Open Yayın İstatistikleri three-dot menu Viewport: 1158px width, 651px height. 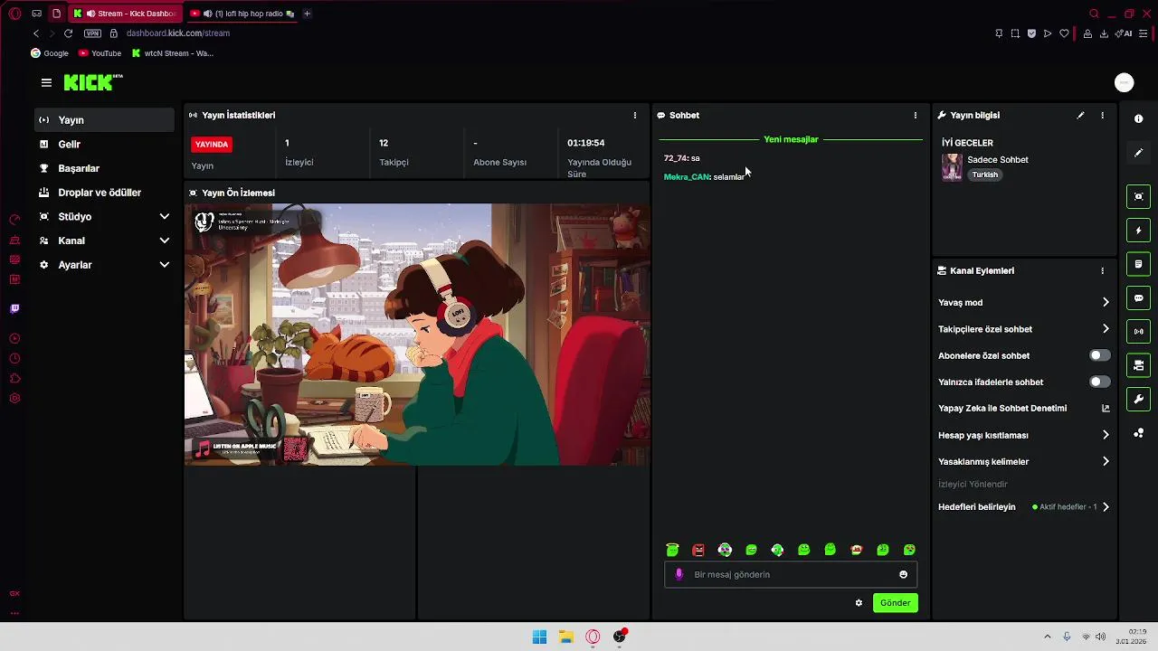pyautogui.click(x=634, y=116)
